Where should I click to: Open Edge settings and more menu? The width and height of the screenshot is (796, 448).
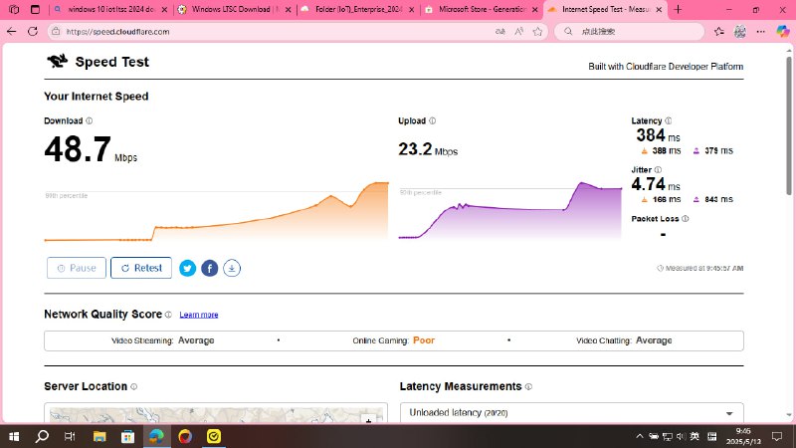tap(760, 32)
